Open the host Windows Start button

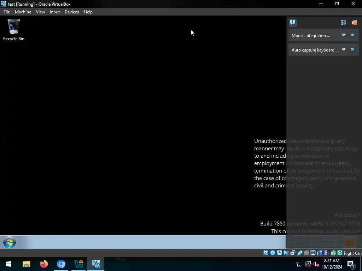[8, 264]
